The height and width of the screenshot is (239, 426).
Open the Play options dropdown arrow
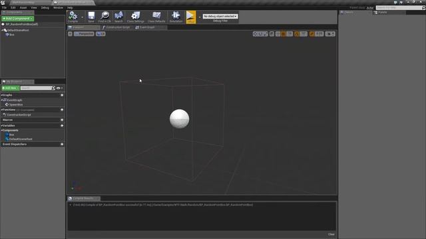point(200,17)
